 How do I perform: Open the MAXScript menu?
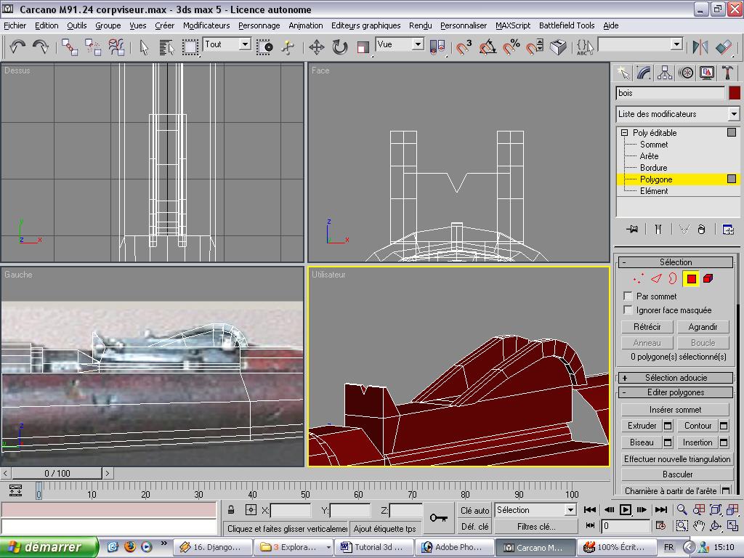pos(513,25)
